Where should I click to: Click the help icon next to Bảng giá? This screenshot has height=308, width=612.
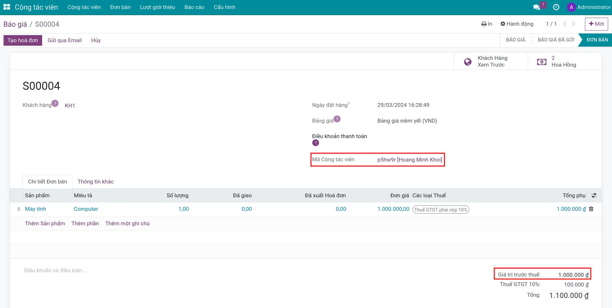[337, 119]
